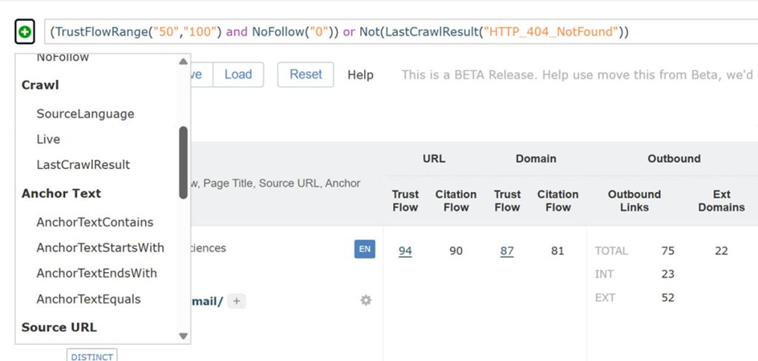Click the EN language badge
This screenshot has width=758, height=361.
coord(365,249)
